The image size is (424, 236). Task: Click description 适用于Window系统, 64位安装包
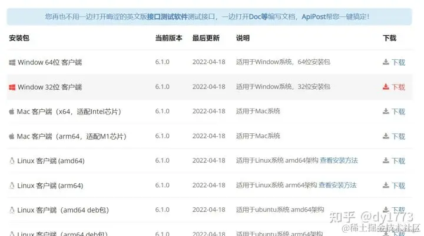pos(283,62)
